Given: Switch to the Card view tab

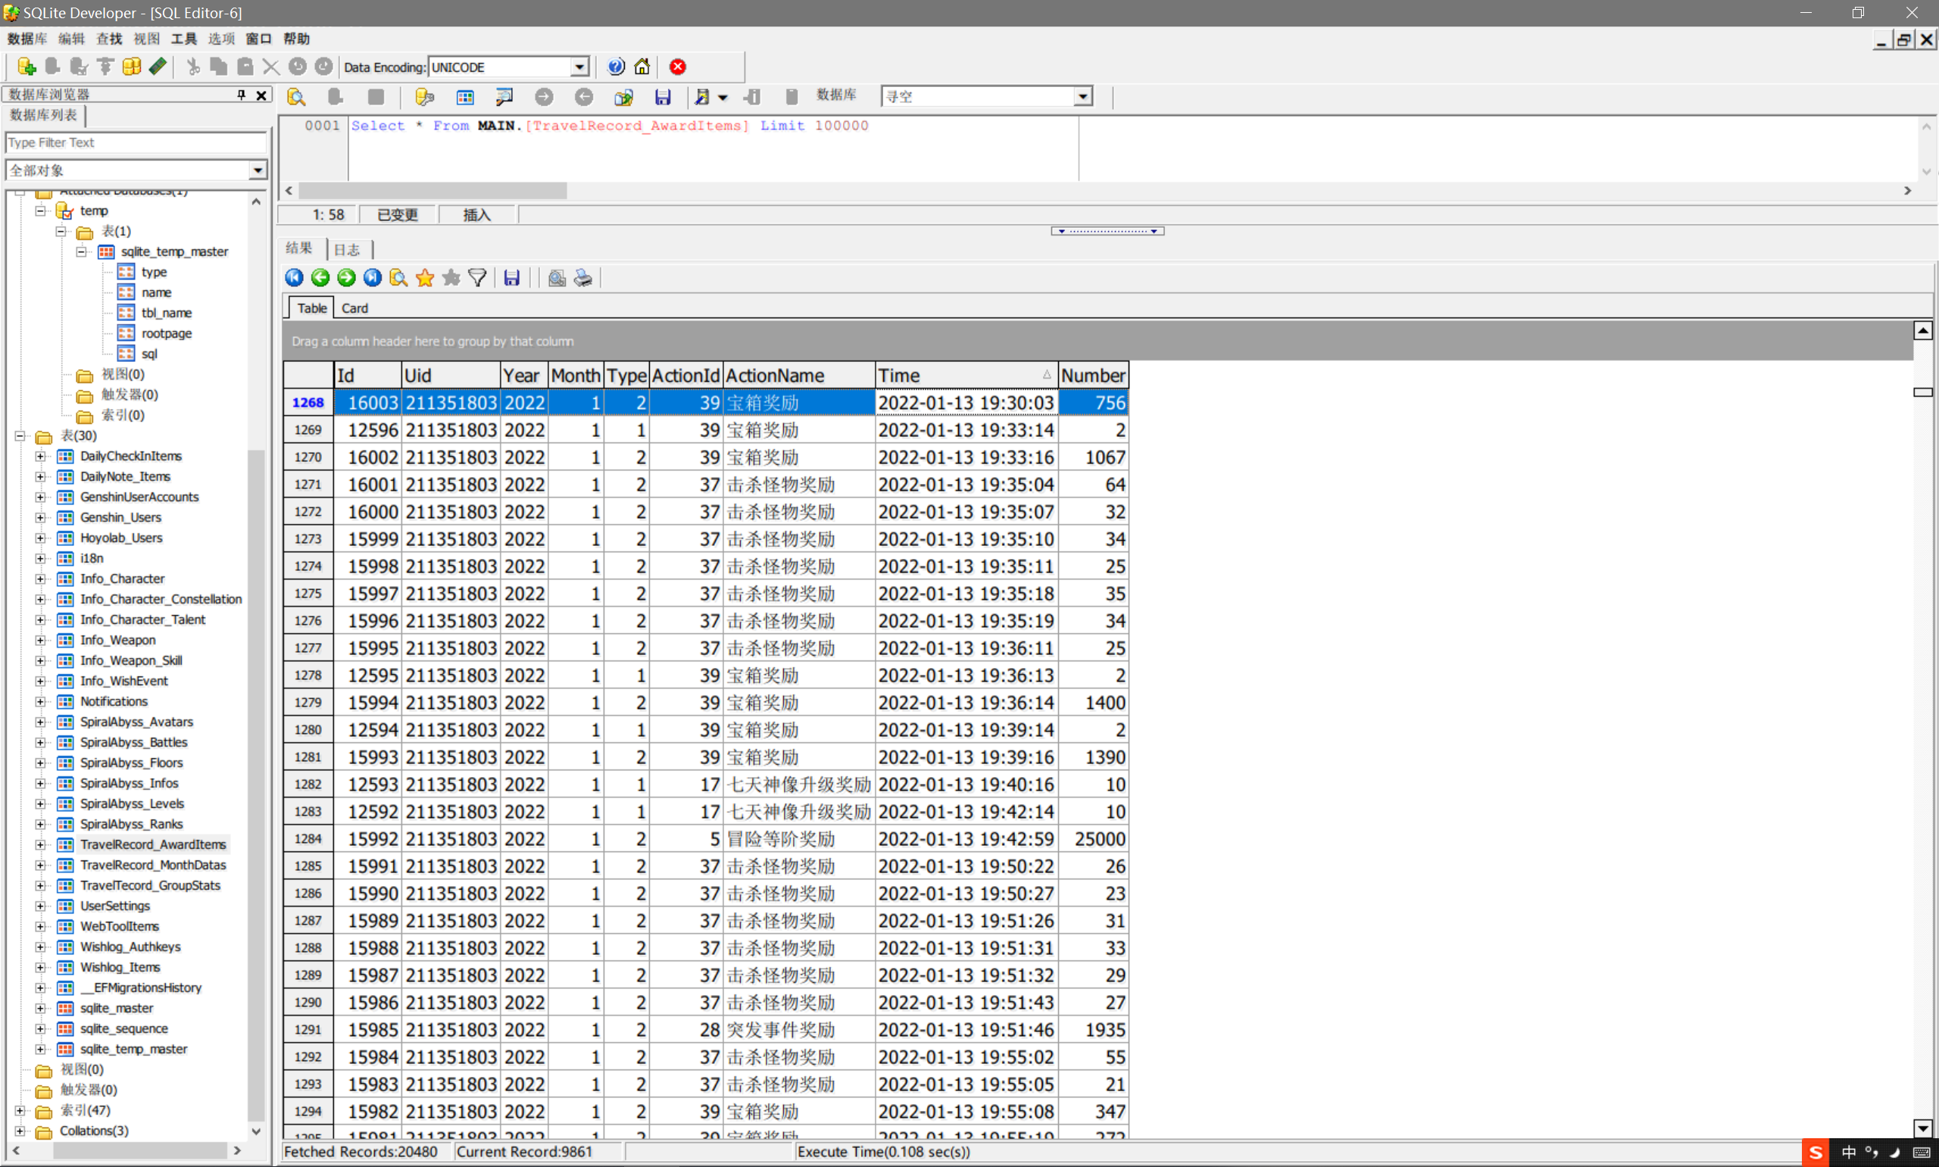Looking at the screenshot, I should pyautogui.click(x=354, y=308).
